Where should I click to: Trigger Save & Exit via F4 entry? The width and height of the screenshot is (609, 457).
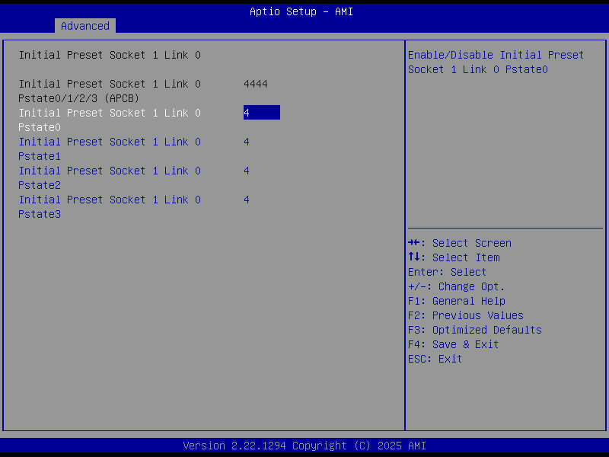click(467, 344)
